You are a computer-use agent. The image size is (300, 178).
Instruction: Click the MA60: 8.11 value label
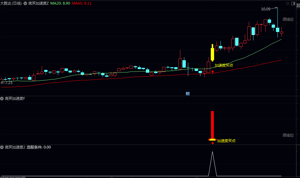point(82,3)
